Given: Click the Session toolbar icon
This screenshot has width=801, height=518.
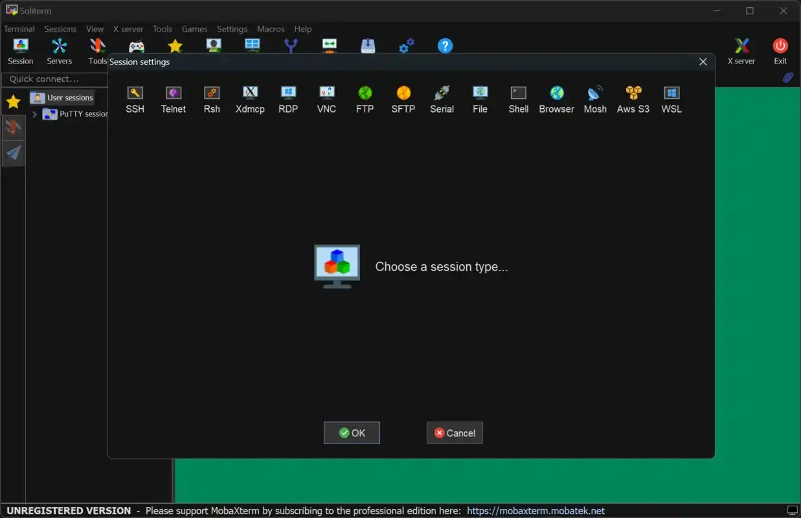Looking at the screenshot, I should coord(21,52).
